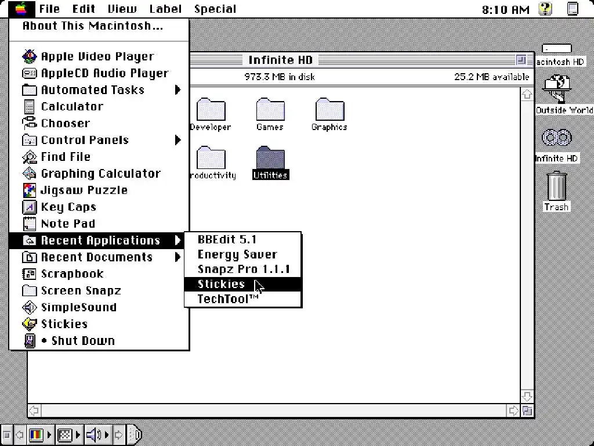Choose Snapz Pro 1.1.1 in the submenu

coord(242,269)
